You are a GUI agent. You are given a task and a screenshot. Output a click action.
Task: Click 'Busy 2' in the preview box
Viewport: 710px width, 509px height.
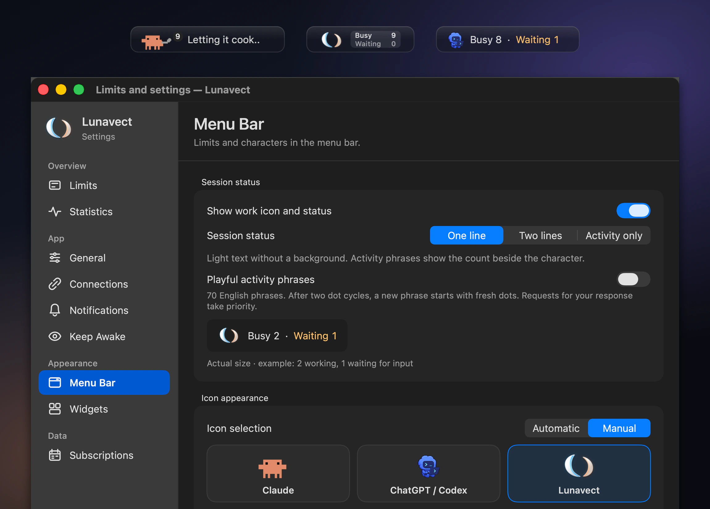click(x=263, y=336)
